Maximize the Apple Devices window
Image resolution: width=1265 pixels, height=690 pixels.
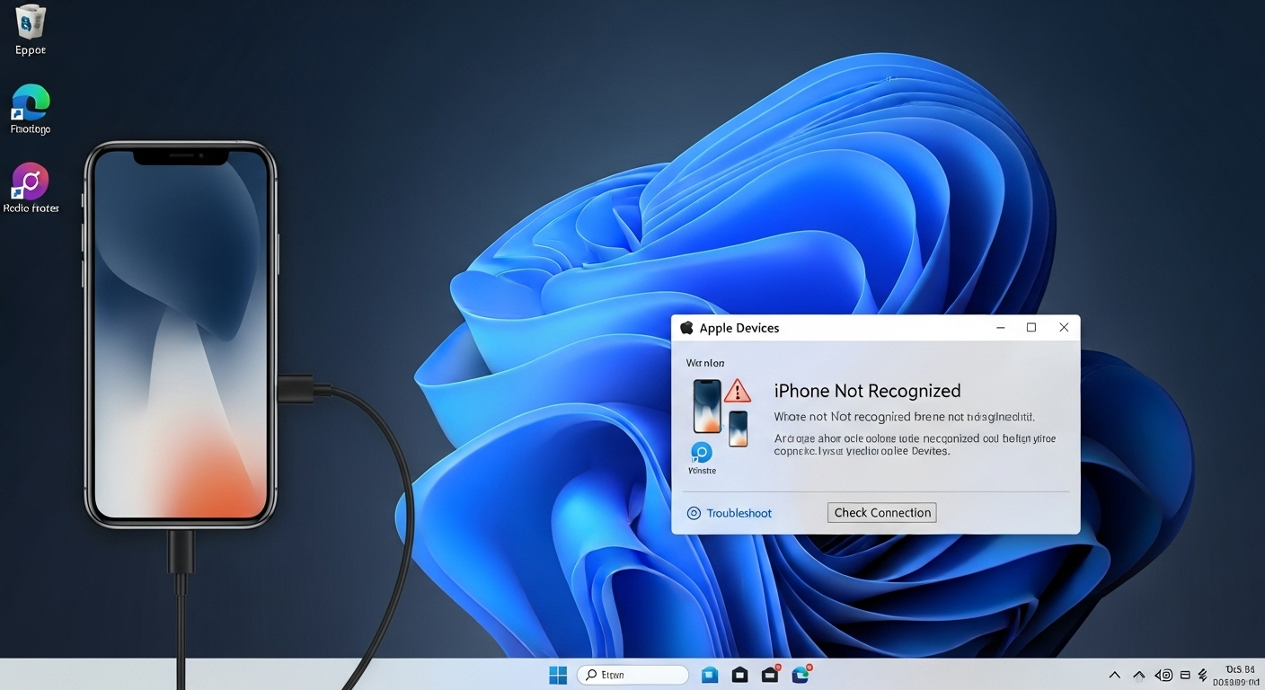tap(1031, 328)
